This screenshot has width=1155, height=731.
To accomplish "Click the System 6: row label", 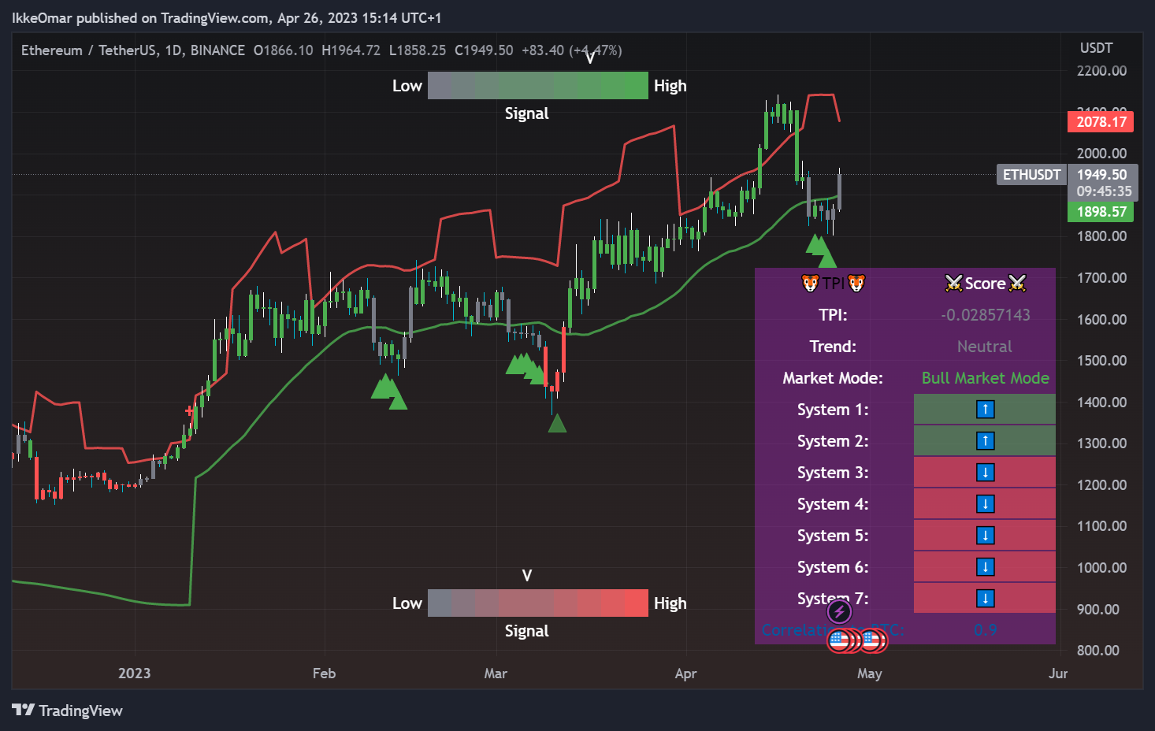I will click(833, 566).
